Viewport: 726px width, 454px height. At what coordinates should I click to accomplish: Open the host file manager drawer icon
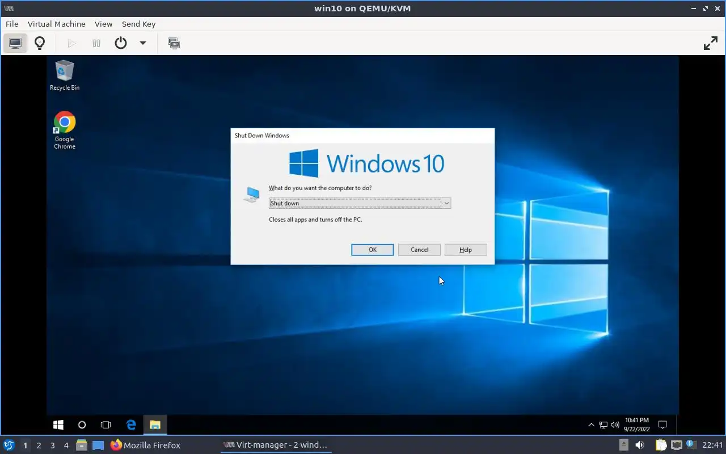(x=82, y=445)
